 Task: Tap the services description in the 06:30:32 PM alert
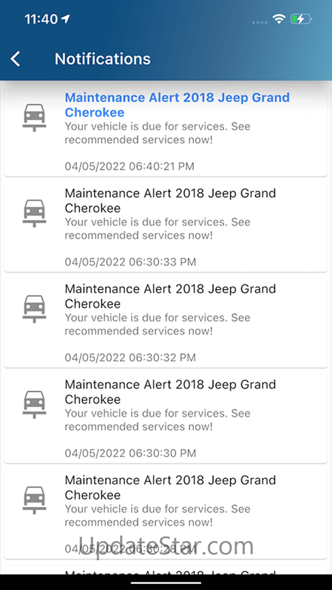(x=157, y=324)
